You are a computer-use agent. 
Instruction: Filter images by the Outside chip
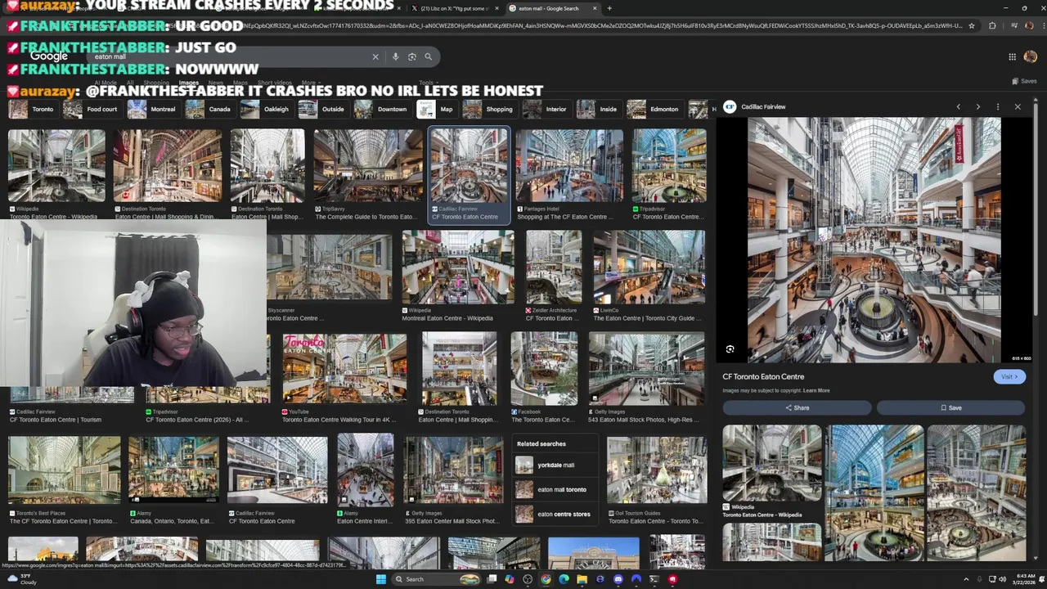pos(322,109)
